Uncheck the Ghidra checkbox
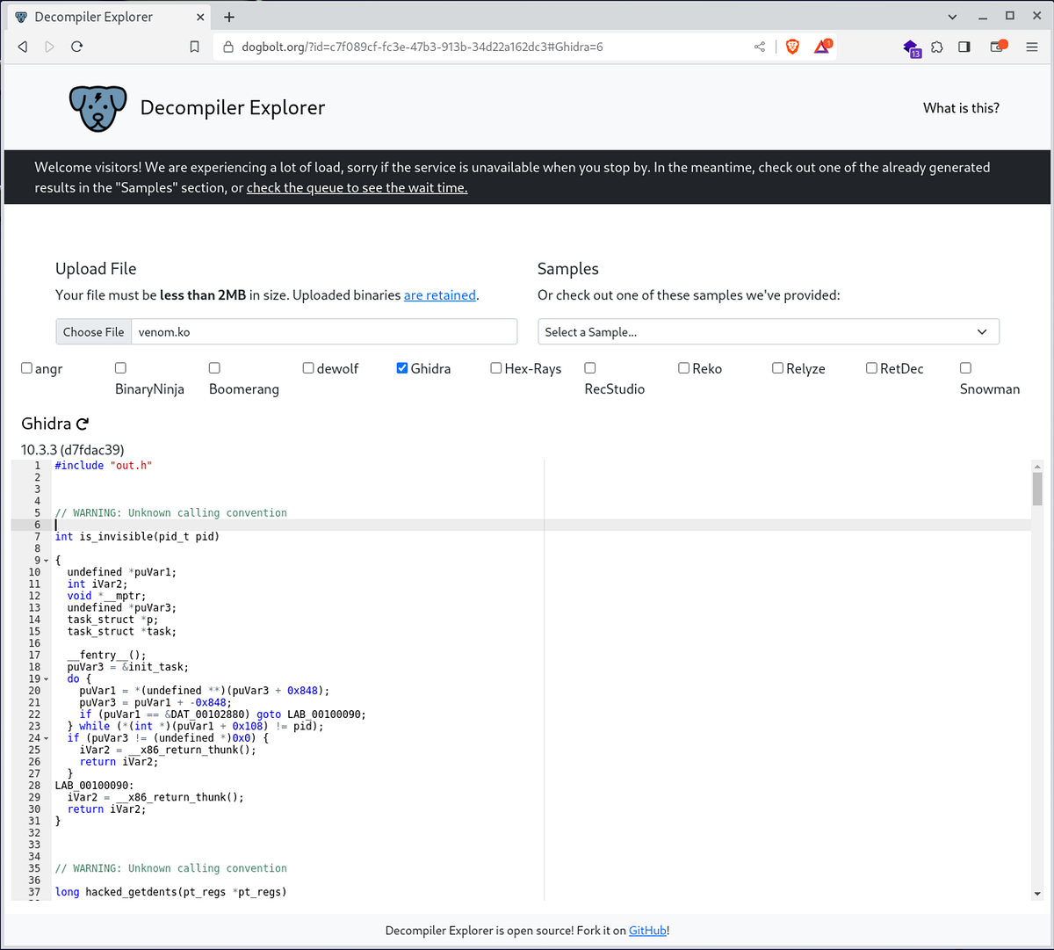This screenshot has width=1054, height=950. coord(402,368)
